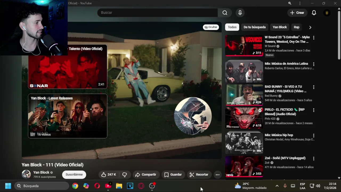Open Google Chrome from taskbar

(75, 186)
